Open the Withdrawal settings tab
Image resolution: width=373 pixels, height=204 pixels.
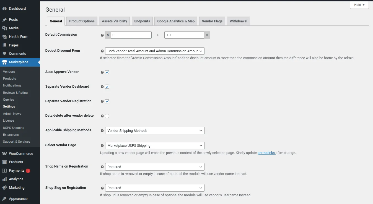coord(238,21)
